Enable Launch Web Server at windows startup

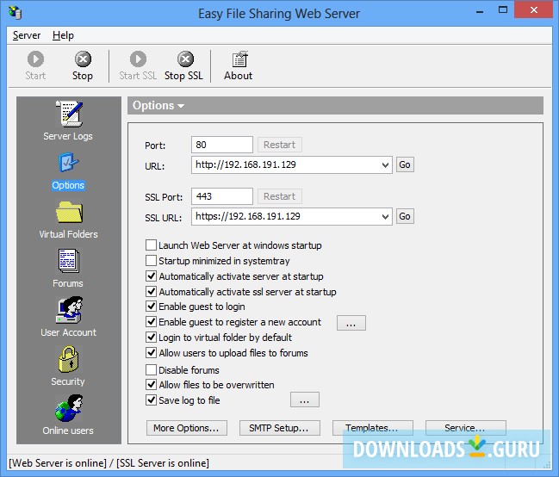[x=152, y=246]
